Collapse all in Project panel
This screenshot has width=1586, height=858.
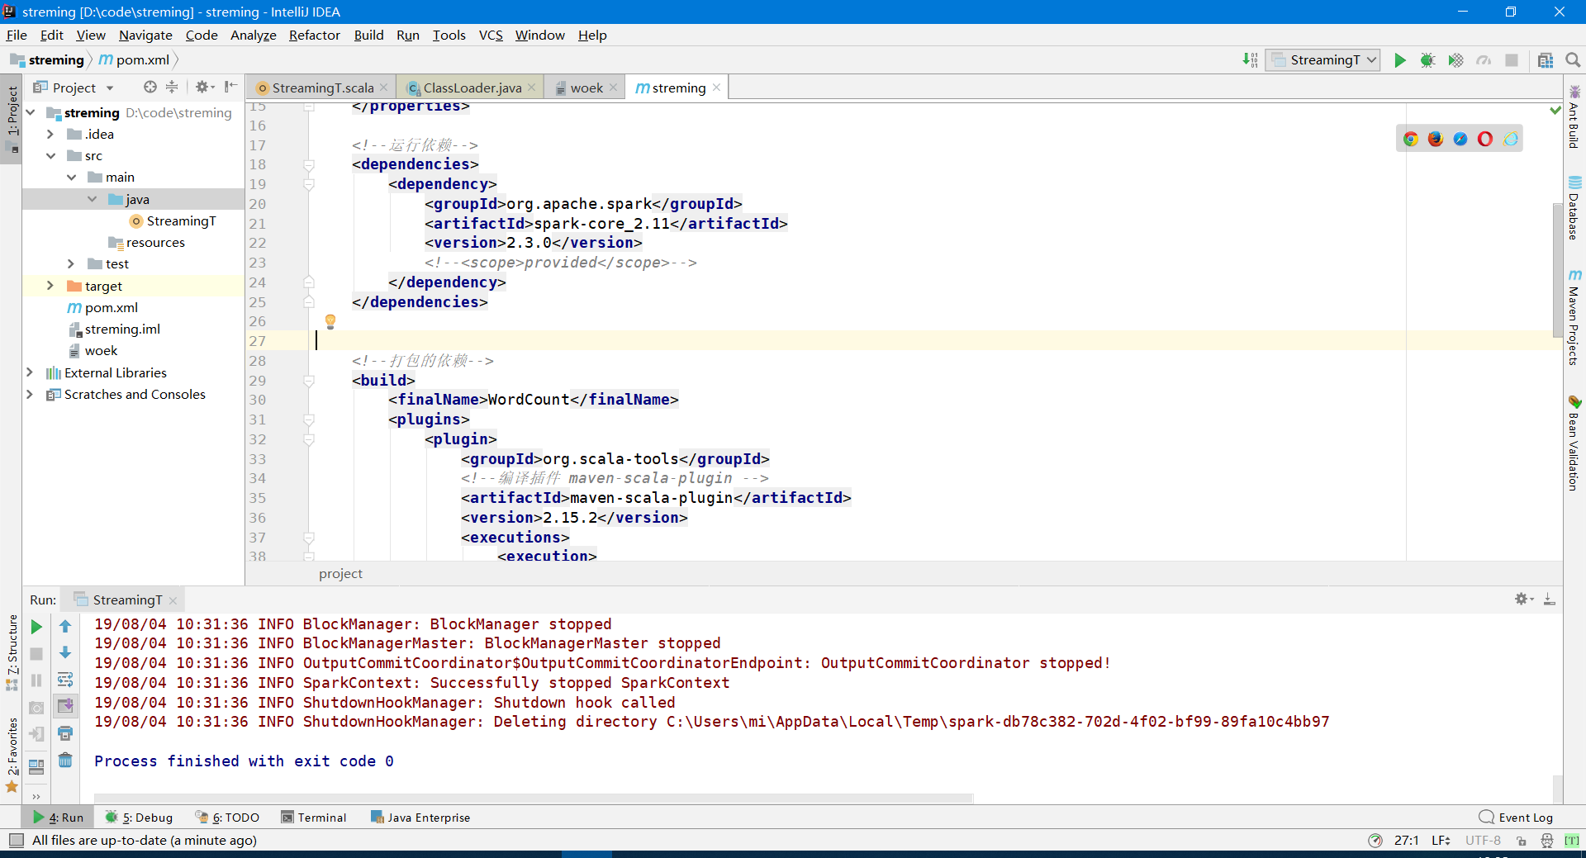(x=172, y=87)
